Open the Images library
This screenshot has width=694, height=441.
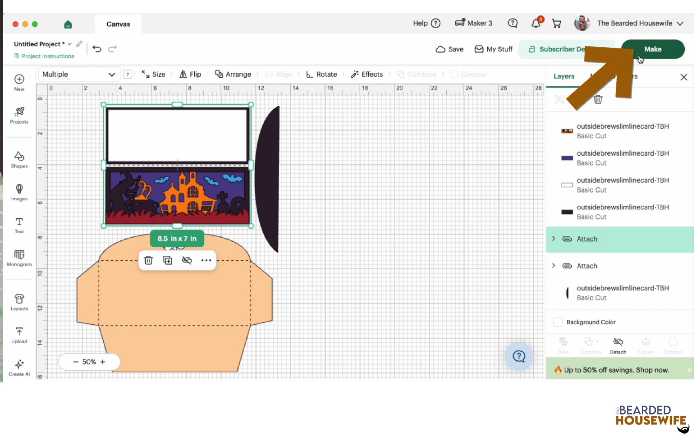(19, 193)
